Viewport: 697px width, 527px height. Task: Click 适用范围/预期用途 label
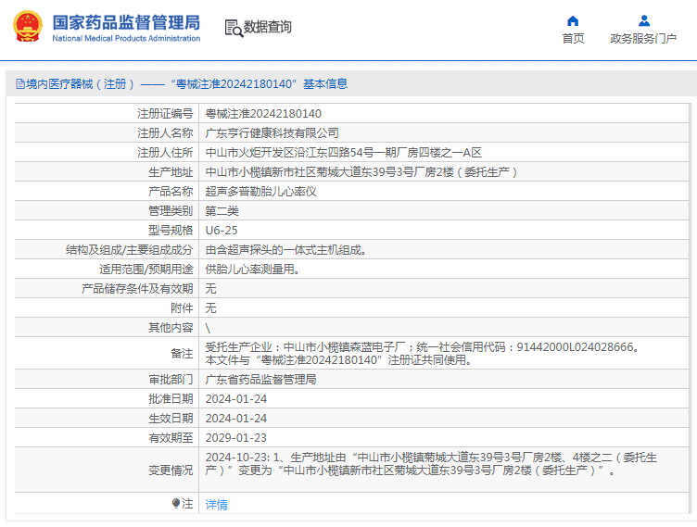tap(146, 270)
